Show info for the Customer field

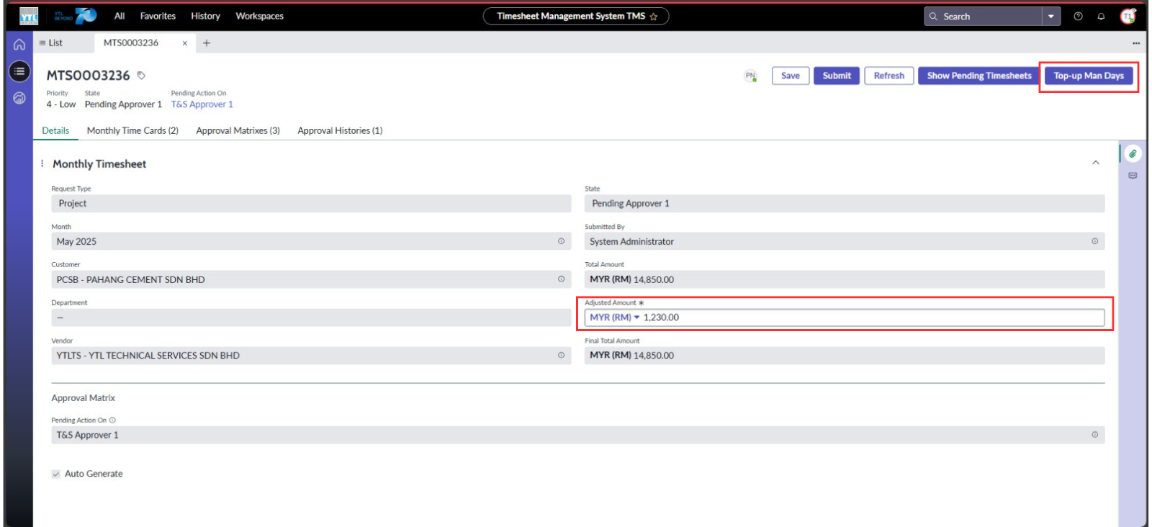[561, 279]
